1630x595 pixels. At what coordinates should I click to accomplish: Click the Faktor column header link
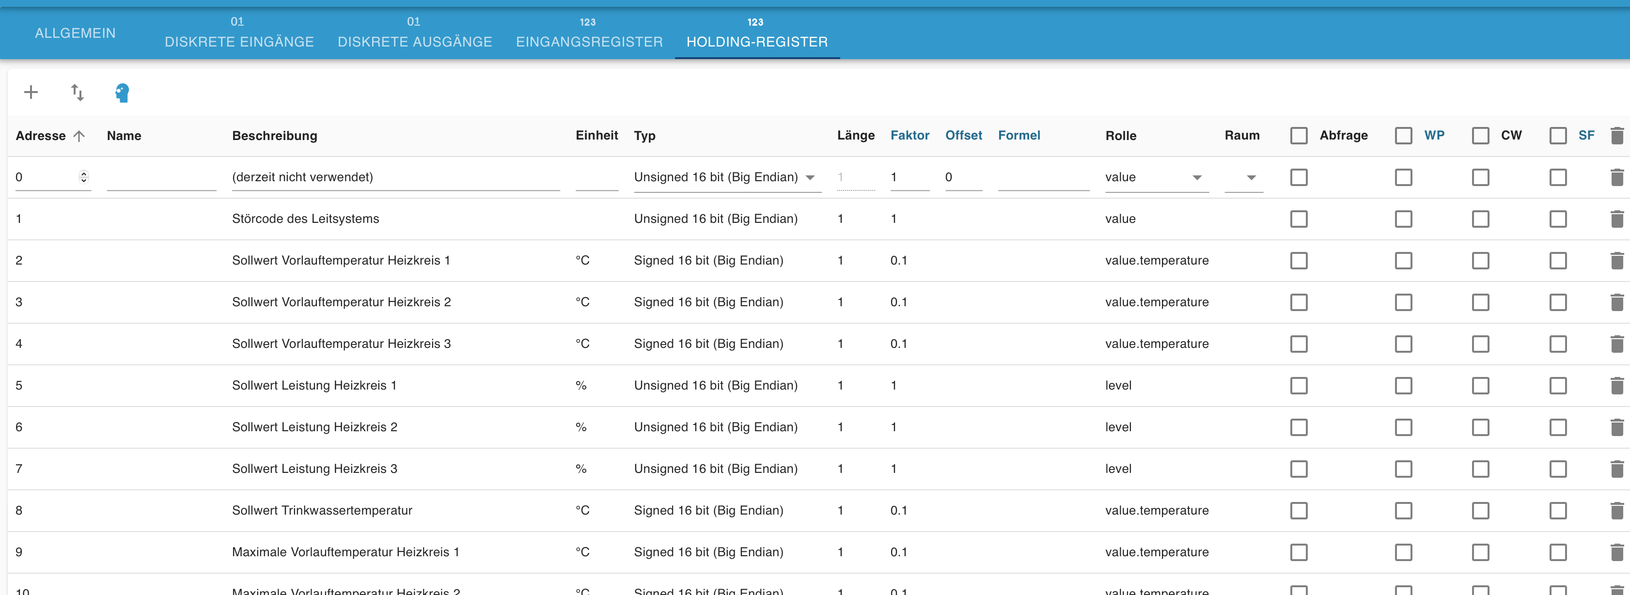(x=909, y=136)
